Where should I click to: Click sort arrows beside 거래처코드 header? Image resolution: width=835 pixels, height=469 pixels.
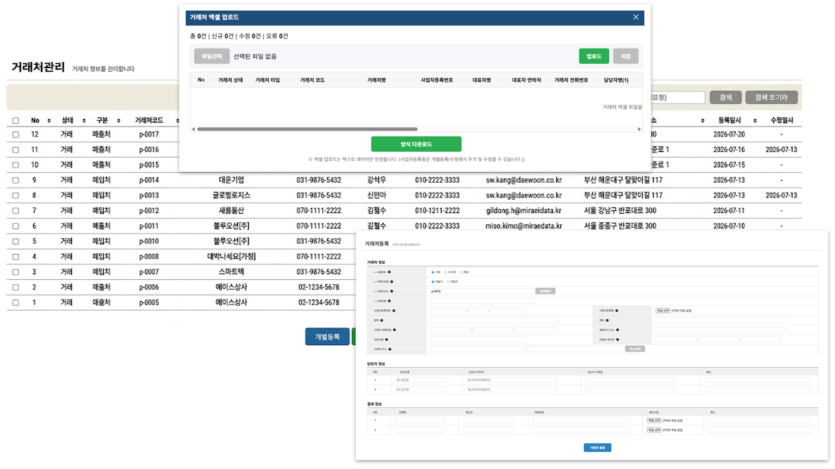tap(177, 121)
